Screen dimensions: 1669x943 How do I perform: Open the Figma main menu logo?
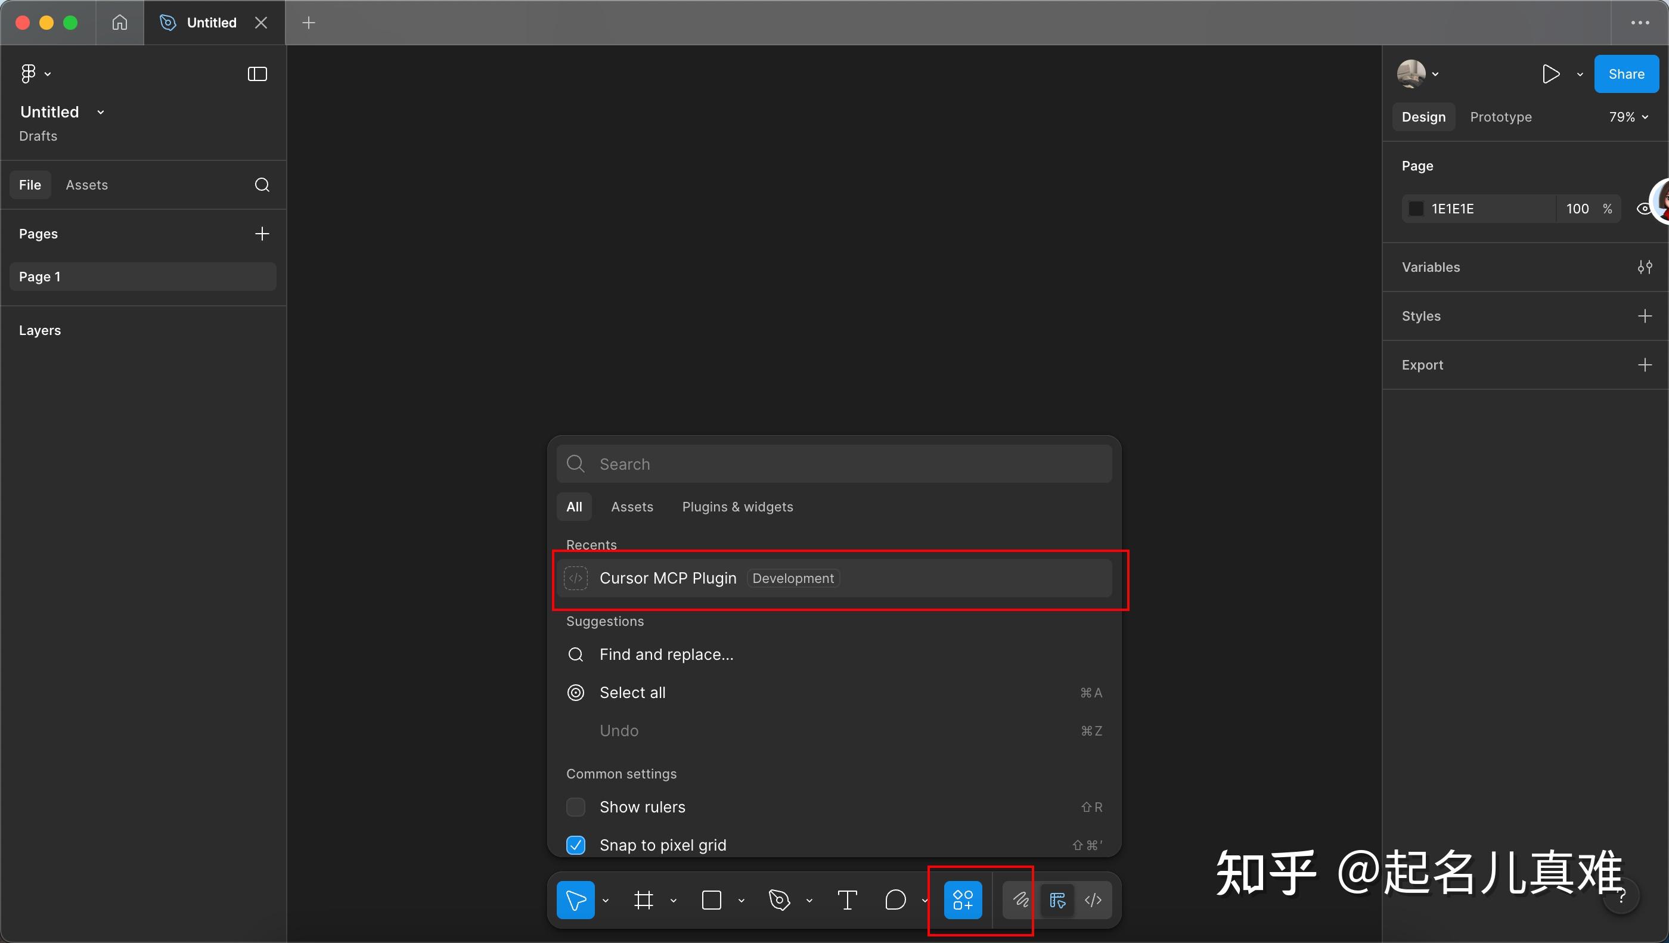point(28,74)
